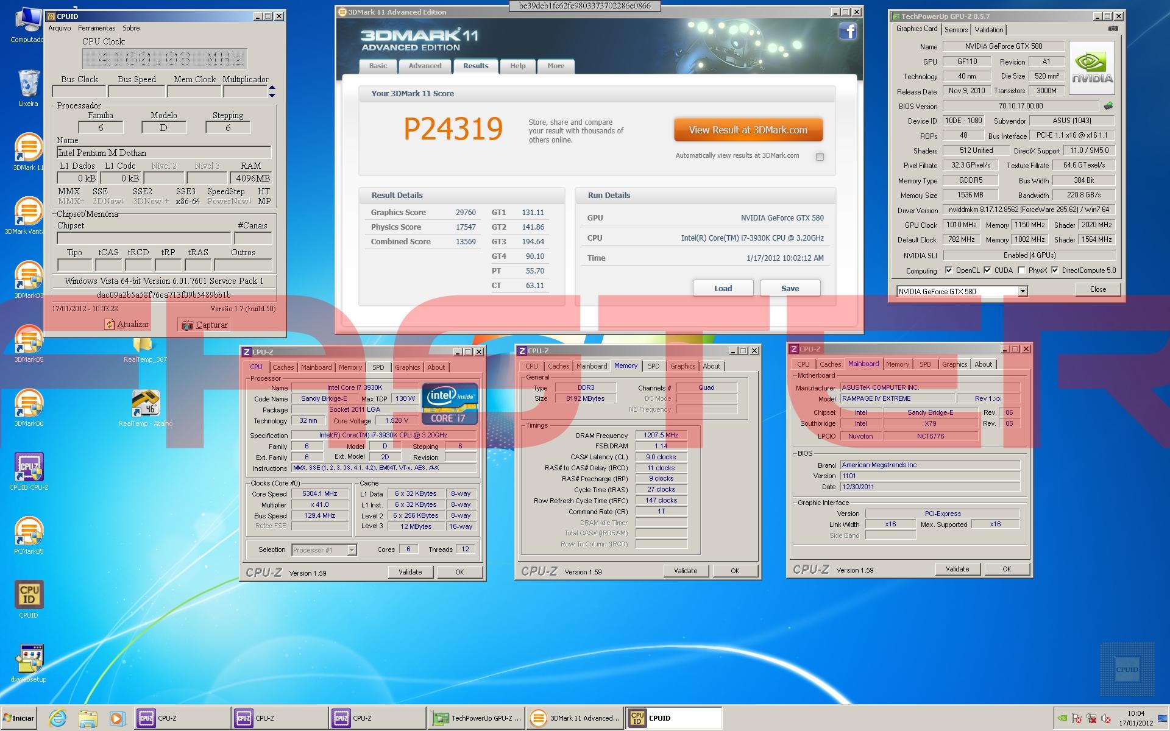Select 3DMark 11 Advanced taskbar button
1170x731 pixels.
click(x=575, y=718)
